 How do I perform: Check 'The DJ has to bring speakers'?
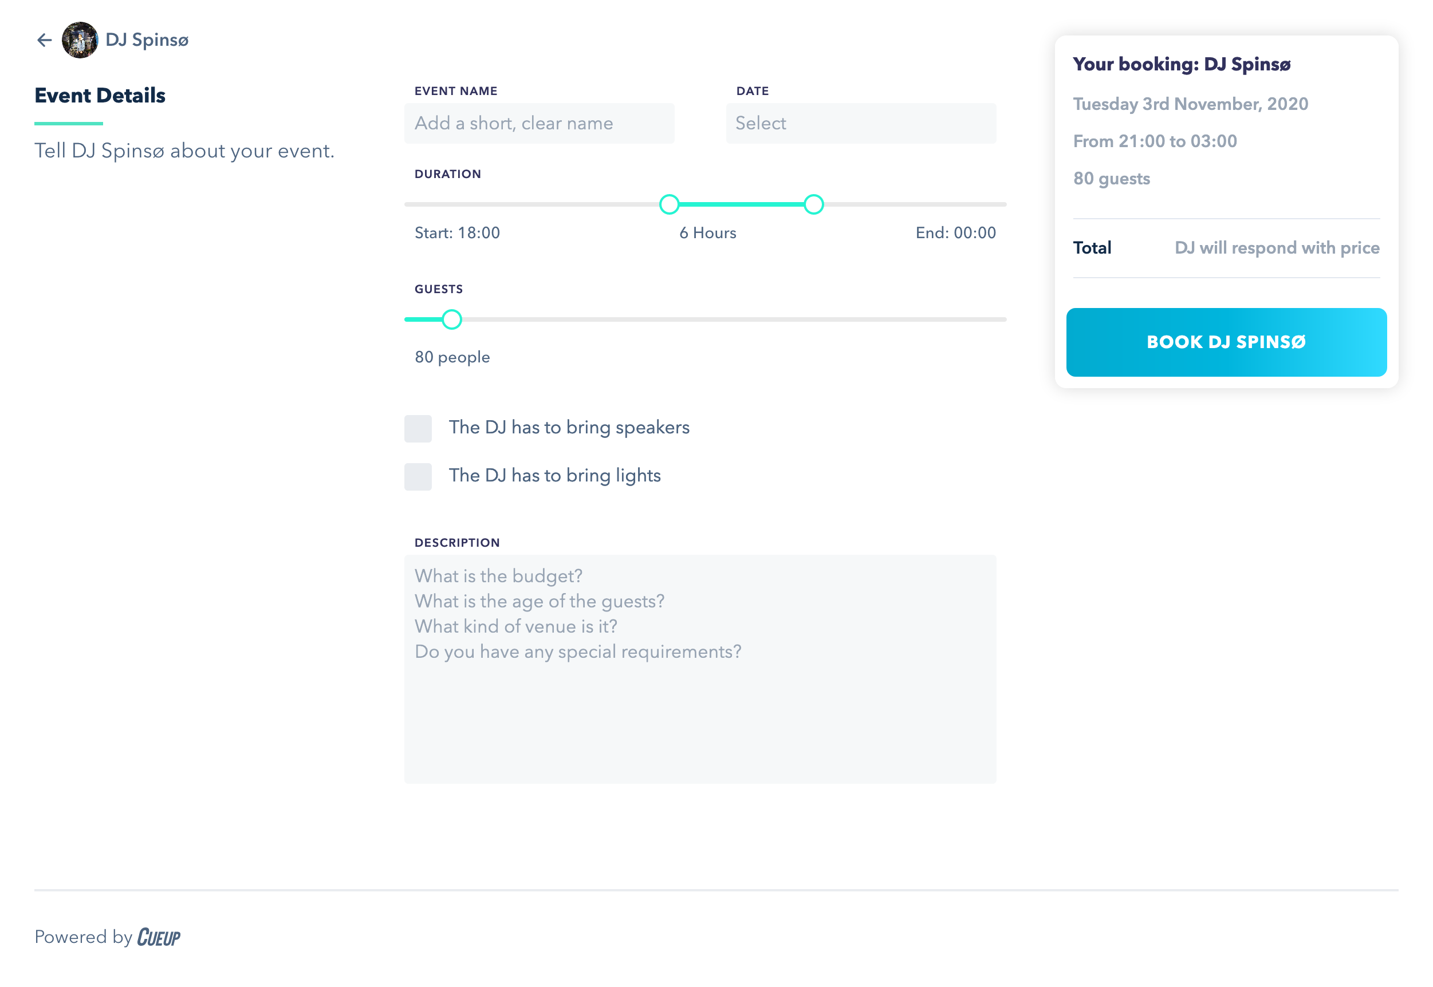point(418,429)
